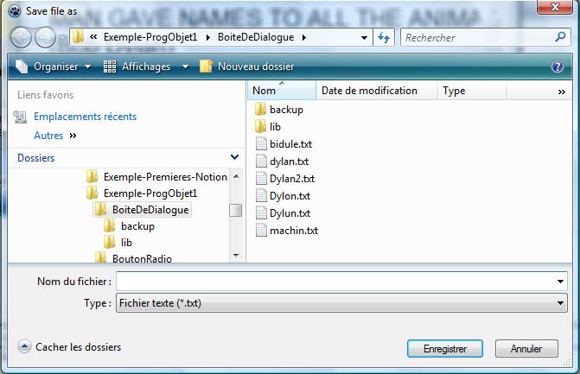Expand arrow after Exemple-ProgObjet1 in the path
580x374 pixels.
pyautogui.click(x=207, y=37)
